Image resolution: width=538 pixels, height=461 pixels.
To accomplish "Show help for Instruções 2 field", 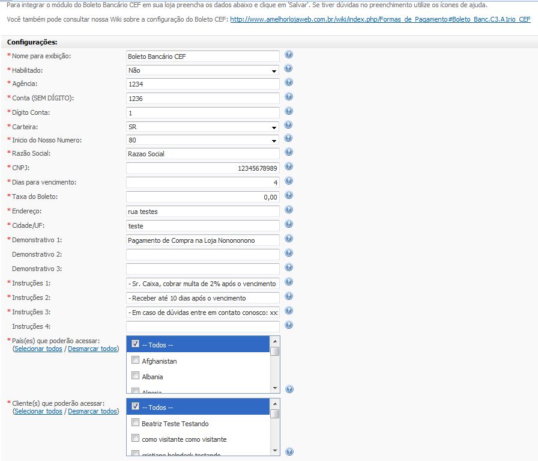I will (x=289, y=296).
